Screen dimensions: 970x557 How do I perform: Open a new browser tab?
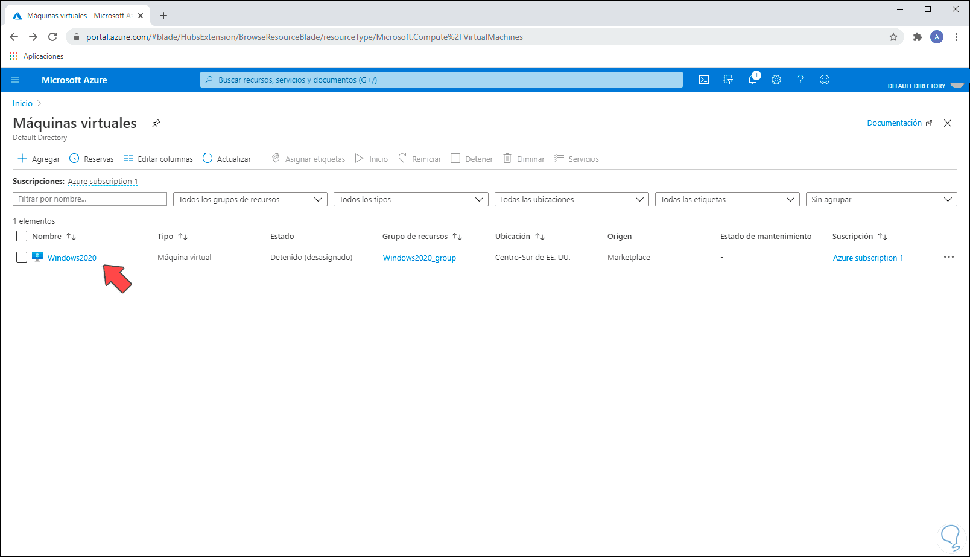coord(163,16)
